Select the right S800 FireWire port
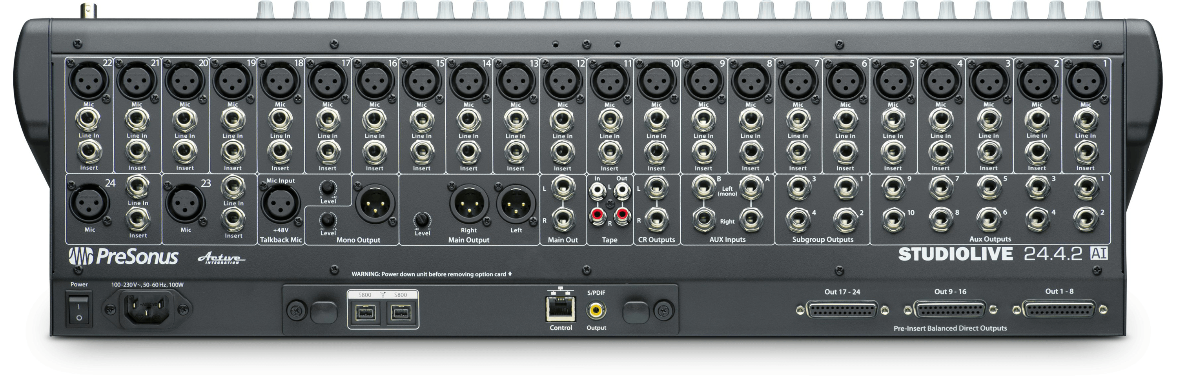This screenshot has width=1177, height=392. click(x=401, y=314)
